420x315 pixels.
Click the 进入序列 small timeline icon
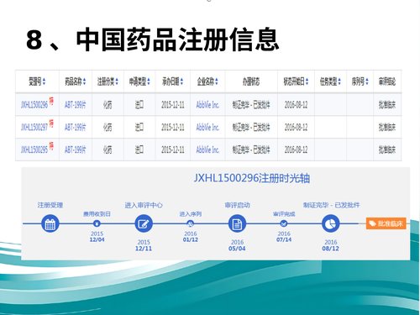[x=191, y=223]
